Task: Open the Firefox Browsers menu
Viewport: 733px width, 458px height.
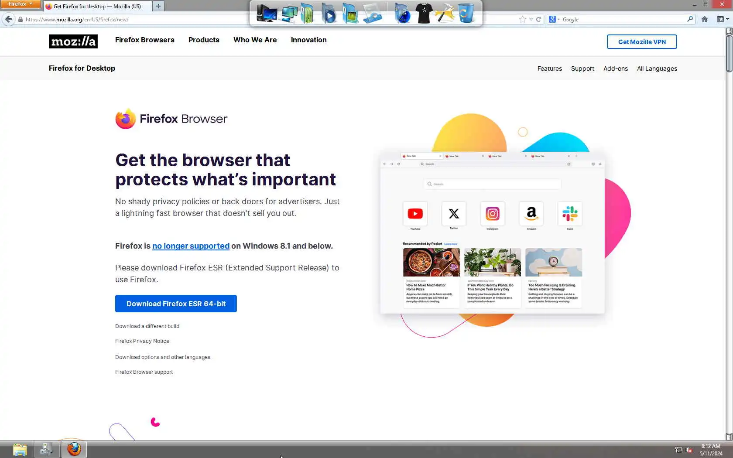Action: coord(145,40)
